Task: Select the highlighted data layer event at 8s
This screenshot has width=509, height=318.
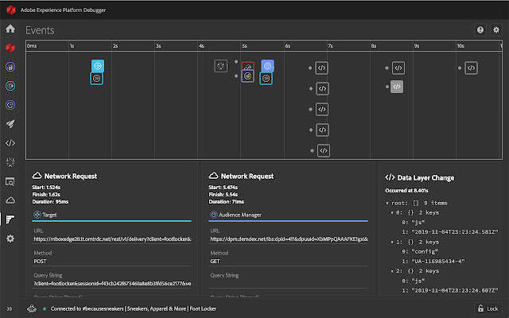Action: (x=398, y=87)
